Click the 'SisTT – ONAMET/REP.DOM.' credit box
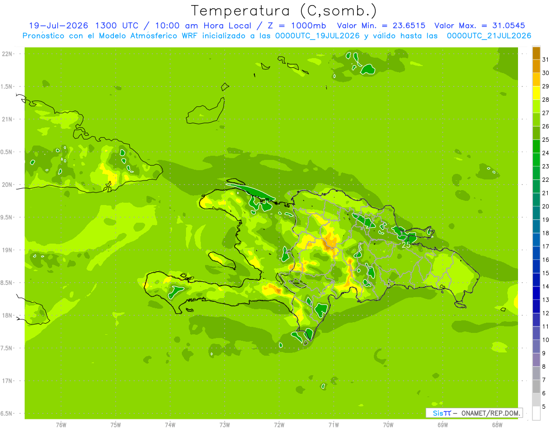 coord(474,413)
